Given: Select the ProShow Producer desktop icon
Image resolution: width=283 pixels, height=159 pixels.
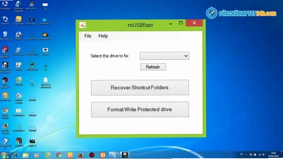Looking at the screenshot, I should coord(19,6).
